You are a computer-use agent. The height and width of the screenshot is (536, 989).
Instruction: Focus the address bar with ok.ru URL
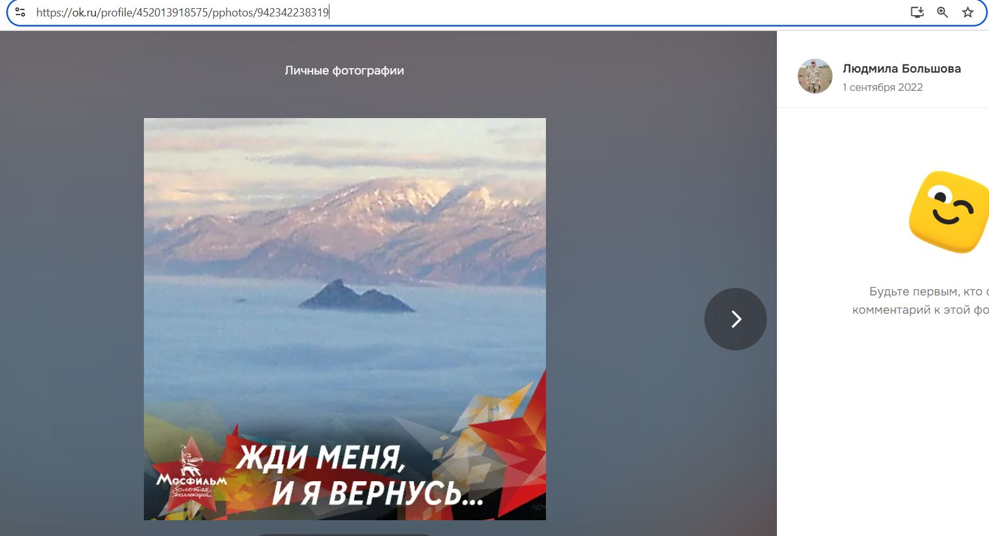pyautogui.click(x=442, y=12)
